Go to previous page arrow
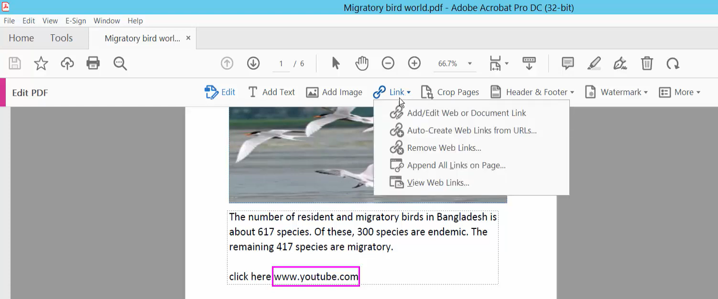 point(227,63)
